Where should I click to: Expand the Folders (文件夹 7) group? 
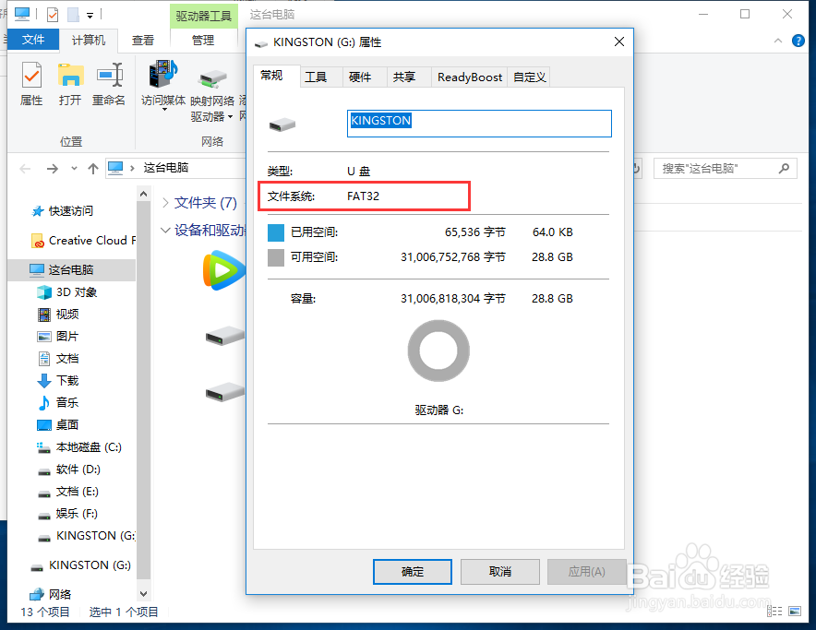(165, 202)
